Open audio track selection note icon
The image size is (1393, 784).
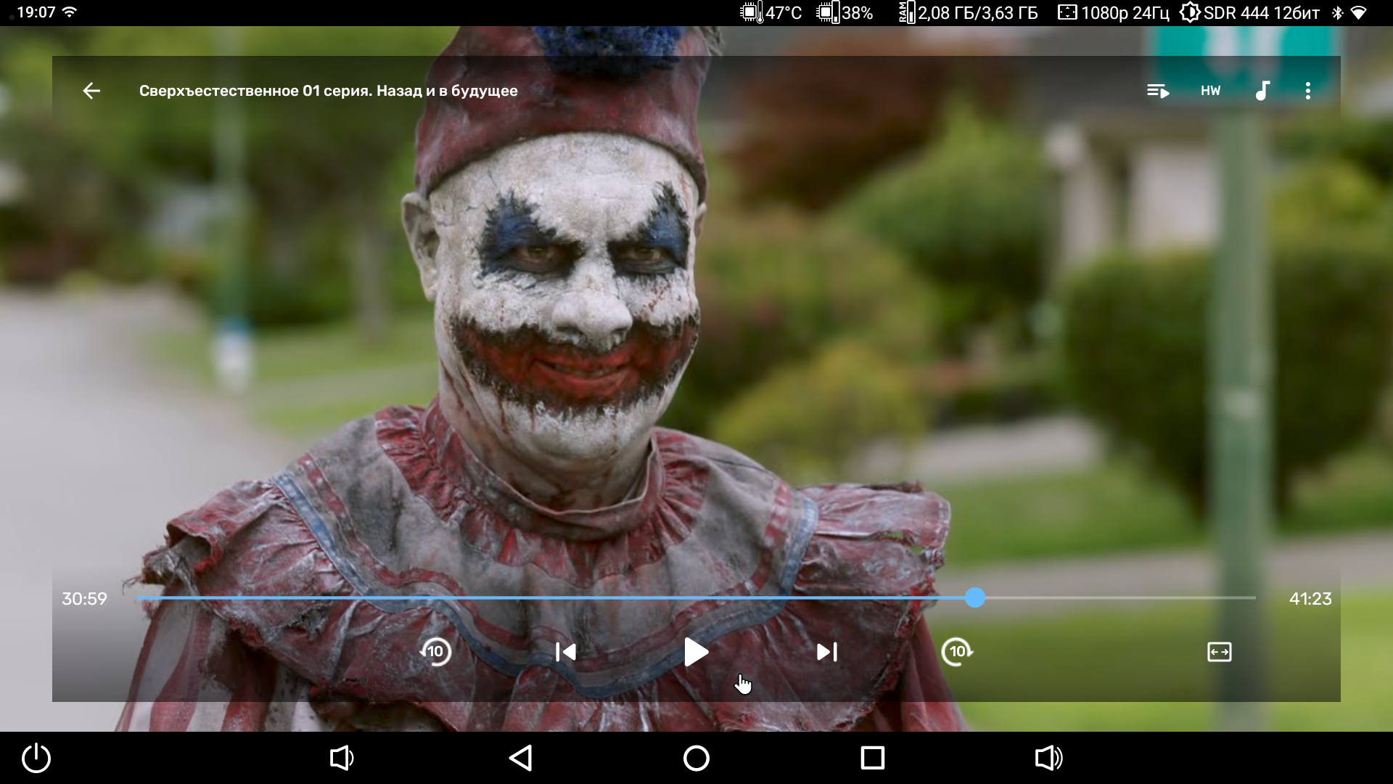click(x=1262, y=91)
